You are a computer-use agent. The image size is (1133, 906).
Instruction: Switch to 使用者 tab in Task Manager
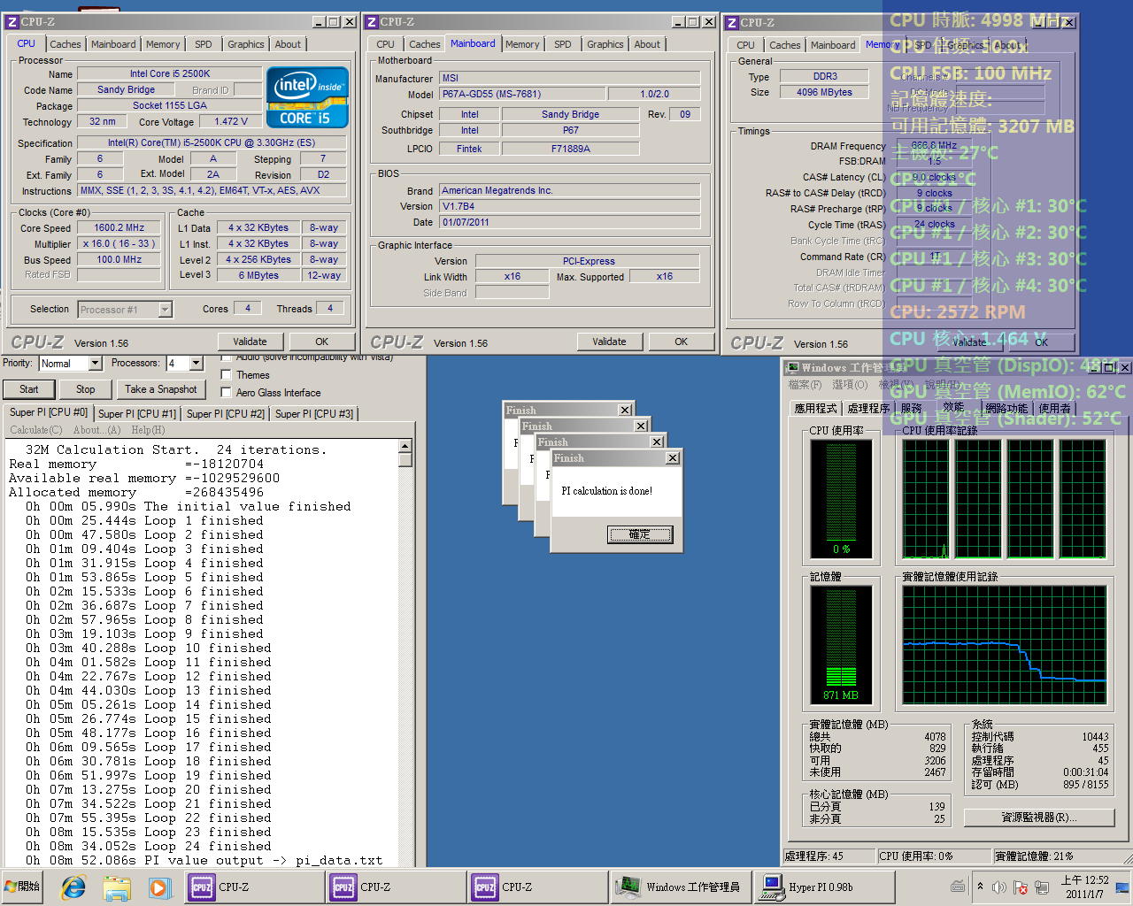[x=1054, y=408]
